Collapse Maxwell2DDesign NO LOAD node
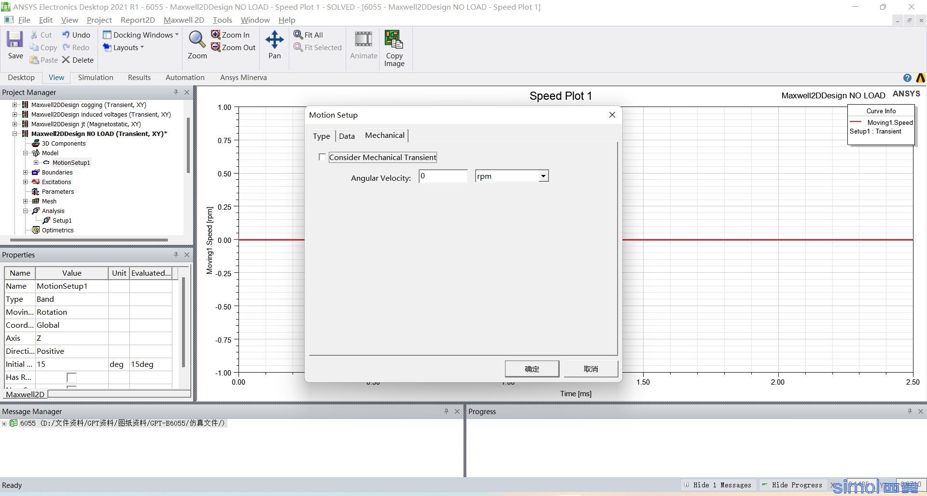 point(15,134)
